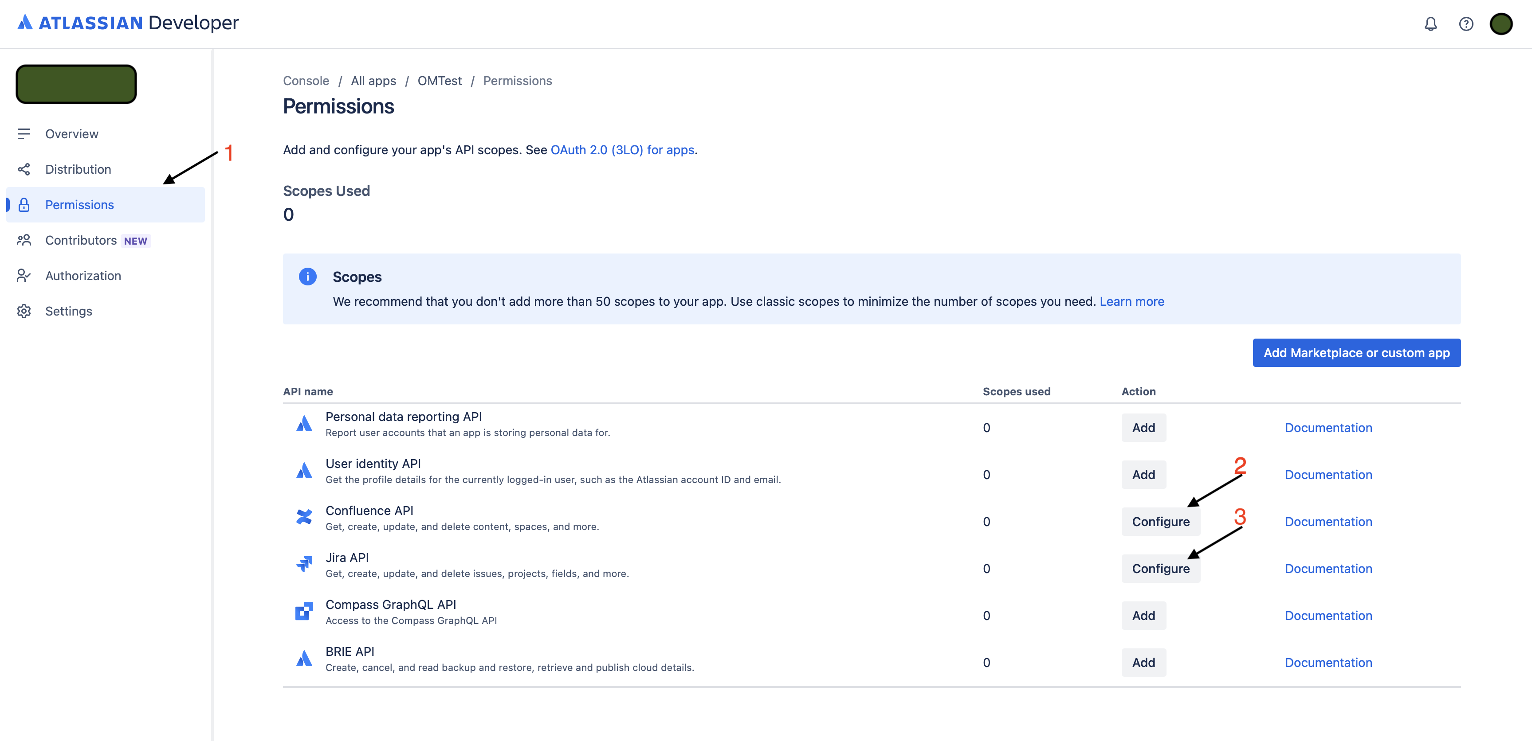Viewport: 1532px width, 741px height.
Task: Click the Overview lines icon in sidebar
Action: coord(24,134)
